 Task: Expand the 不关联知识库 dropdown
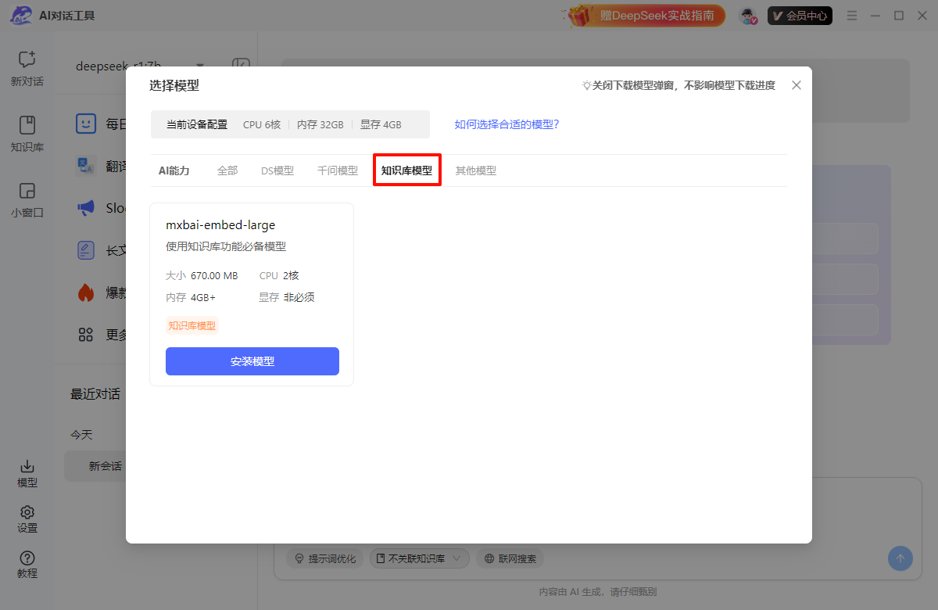click(x=420, y=558)
